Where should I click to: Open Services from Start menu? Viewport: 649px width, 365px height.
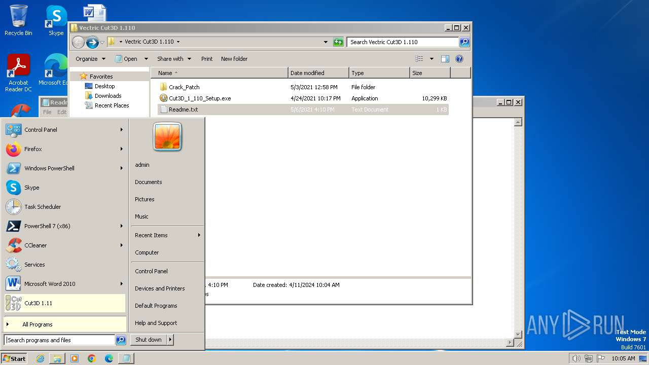pyautogui.click(x=65, y=265)
